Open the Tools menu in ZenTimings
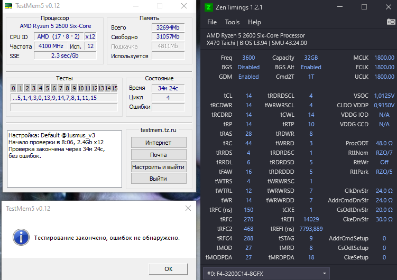Viewport: 397px width, 280px height. [232, 22]
